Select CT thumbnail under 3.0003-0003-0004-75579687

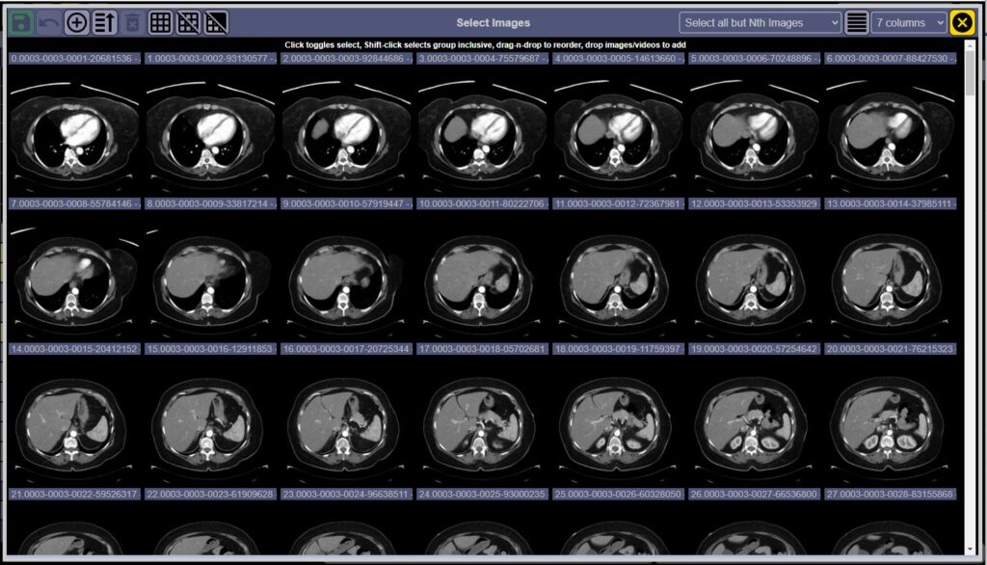482,132
